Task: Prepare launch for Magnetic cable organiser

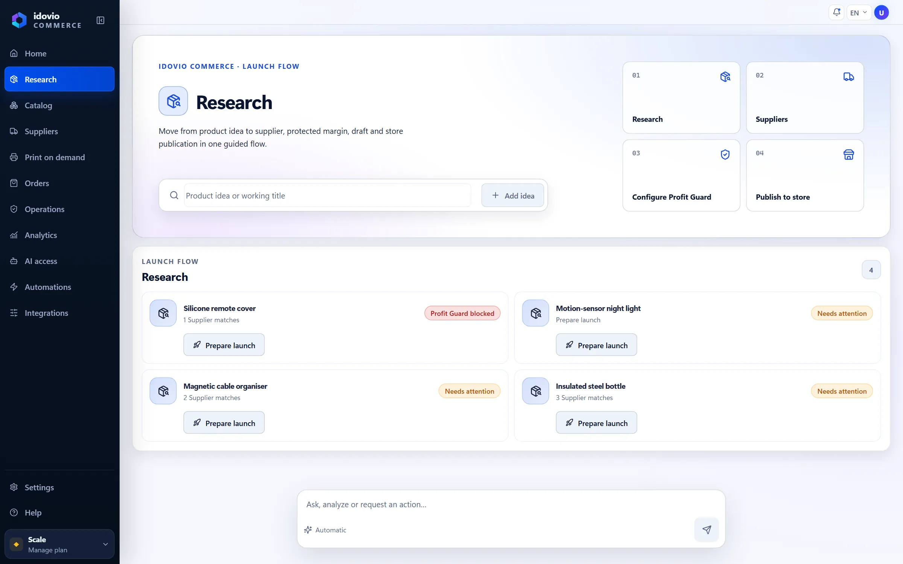Action: (224, 423)
